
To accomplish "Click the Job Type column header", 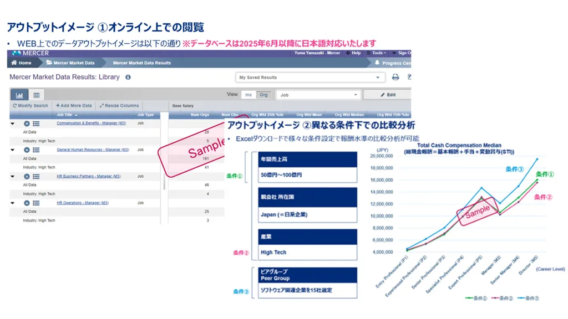I will (x=145, y=115).
